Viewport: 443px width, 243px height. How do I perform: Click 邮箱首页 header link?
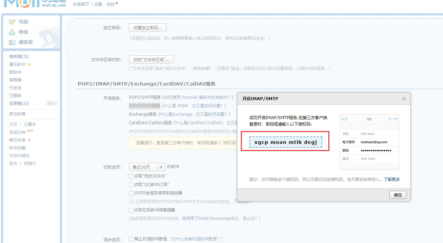[x=81, y=4]
